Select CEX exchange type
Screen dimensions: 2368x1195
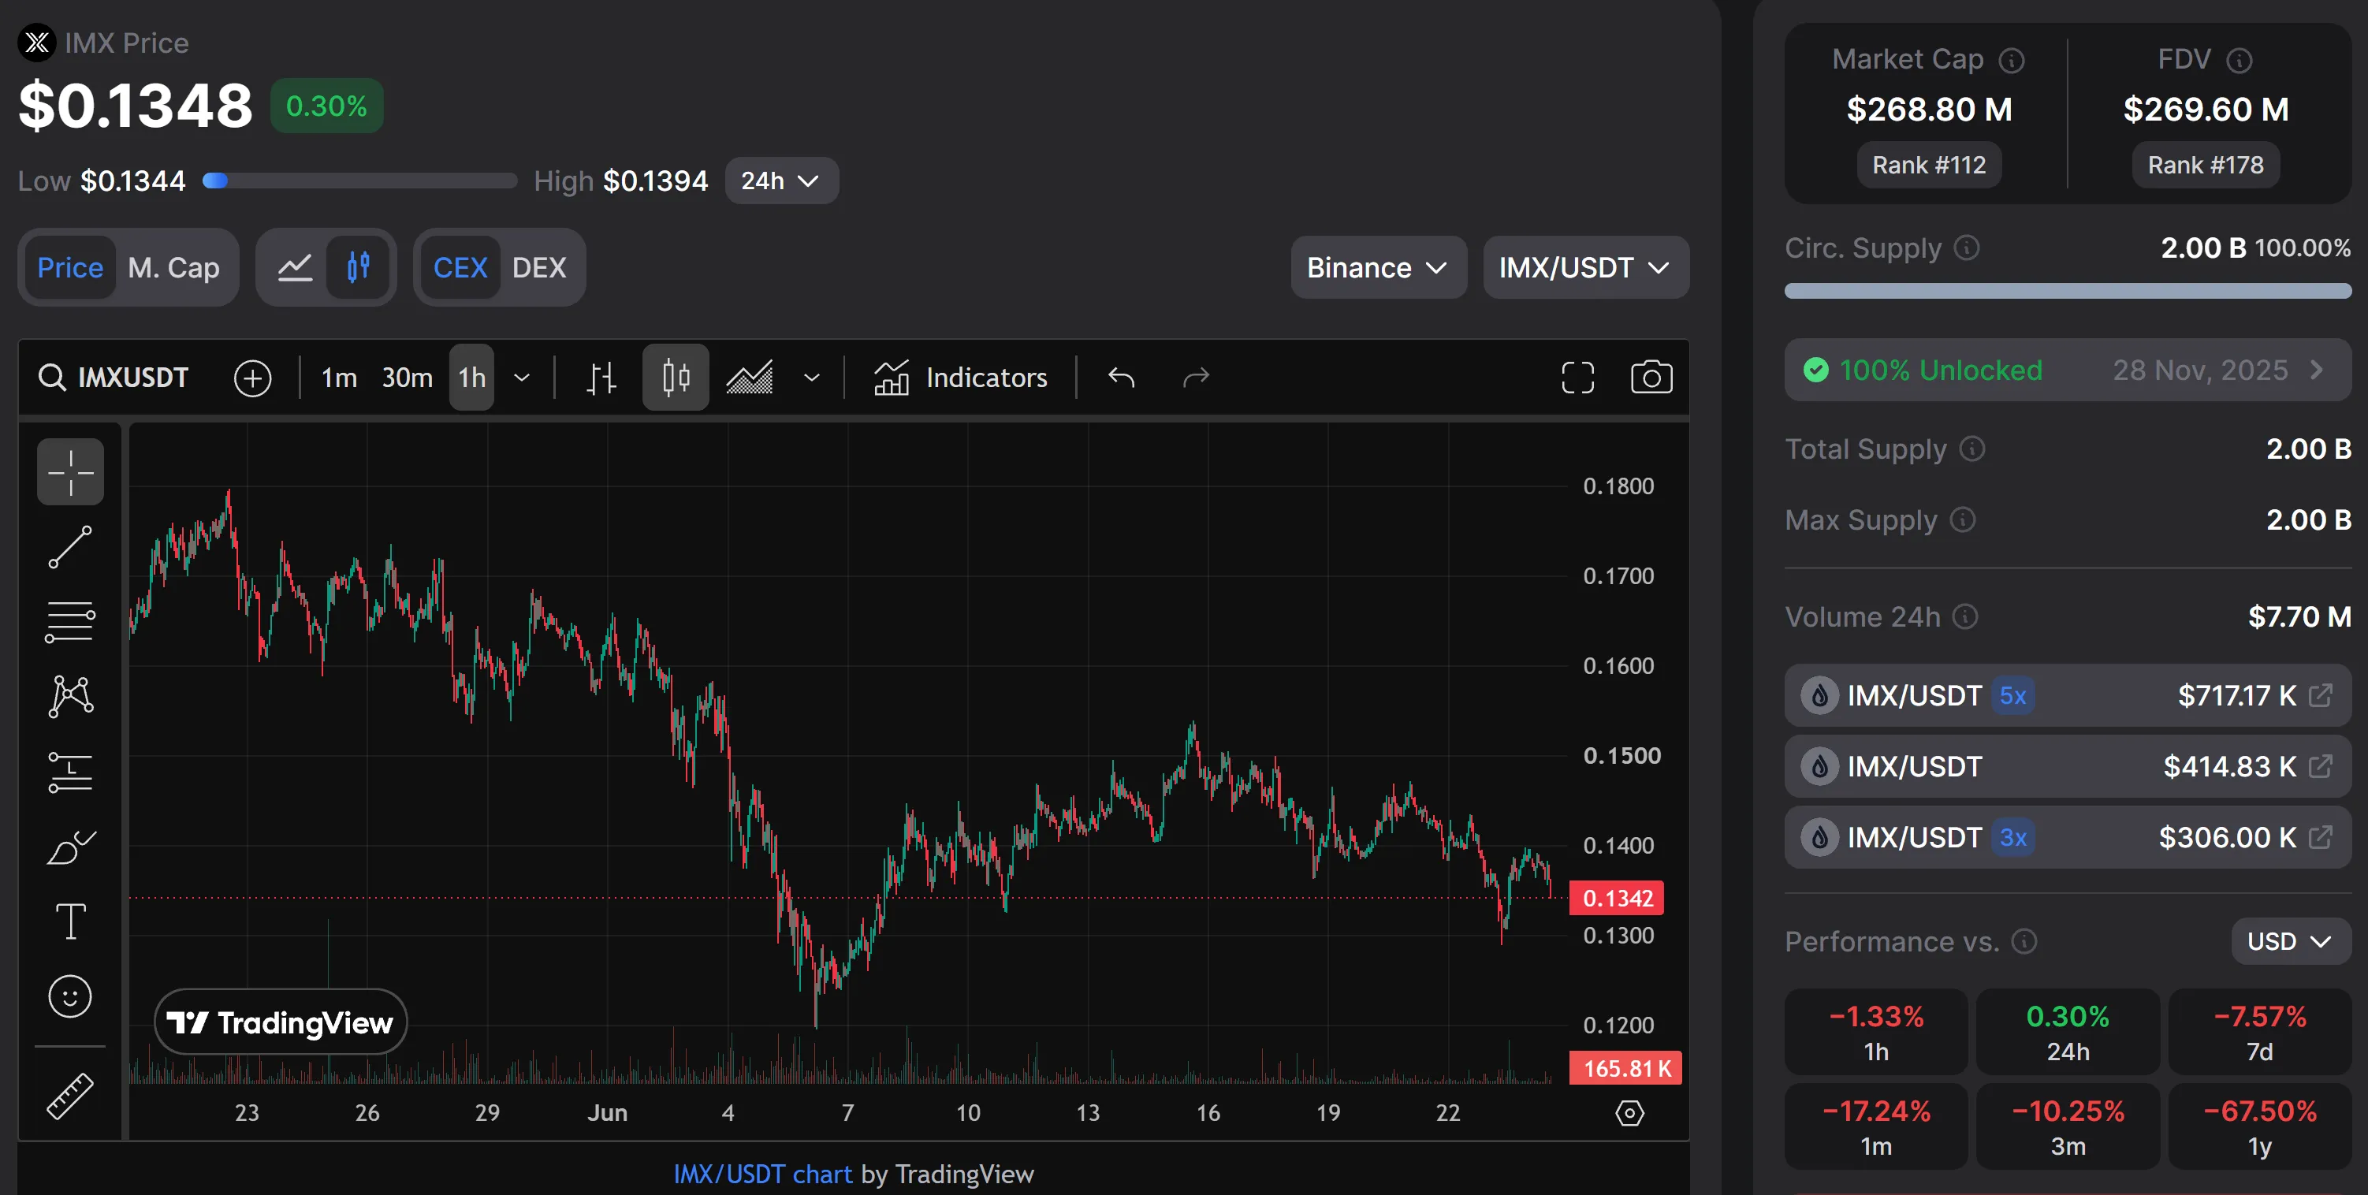tap(460, 267)
